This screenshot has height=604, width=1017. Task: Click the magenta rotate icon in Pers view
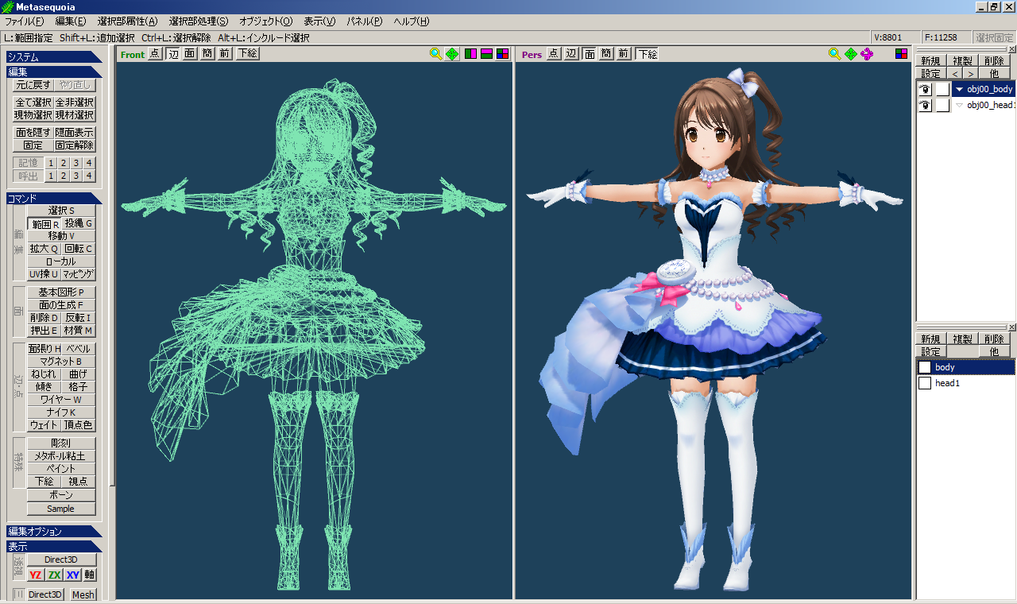(867, 54)
